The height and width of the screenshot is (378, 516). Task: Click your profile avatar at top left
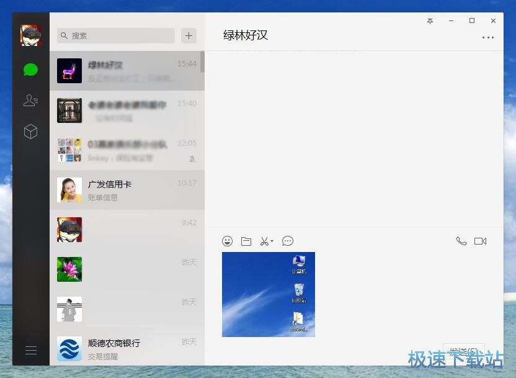(30, 35)
